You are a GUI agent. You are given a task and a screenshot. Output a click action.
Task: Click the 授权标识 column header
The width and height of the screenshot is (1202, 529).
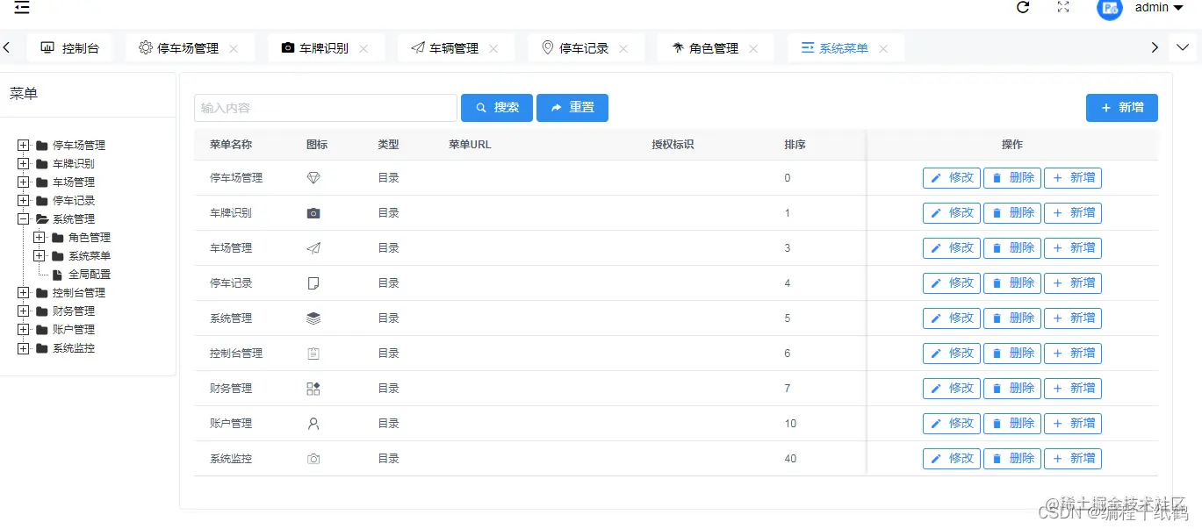673,145
